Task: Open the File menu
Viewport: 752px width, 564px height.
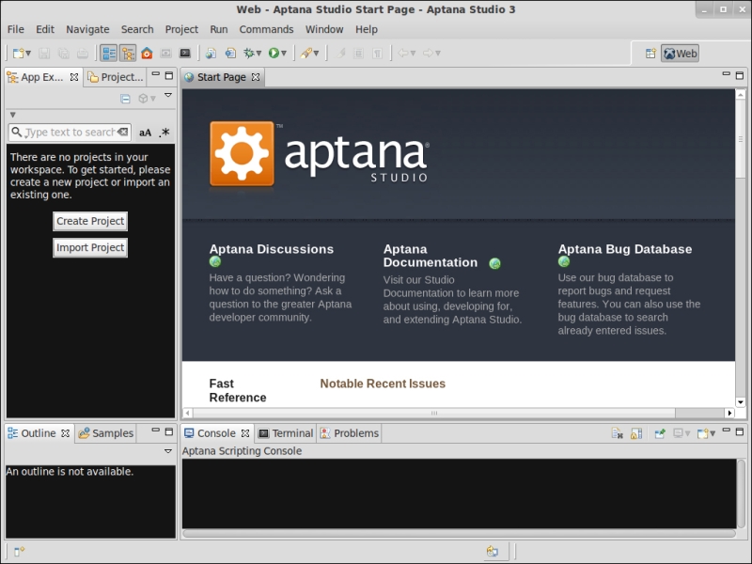Action: (16, 29)
